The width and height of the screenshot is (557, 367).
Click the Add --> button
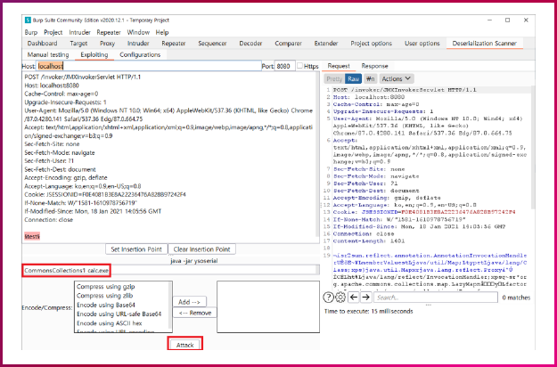pos(189,302)
